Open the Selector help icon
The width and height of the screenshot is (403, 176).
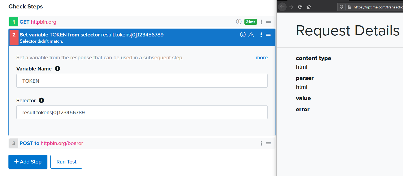pyautogui.click(x=41, y=100)
